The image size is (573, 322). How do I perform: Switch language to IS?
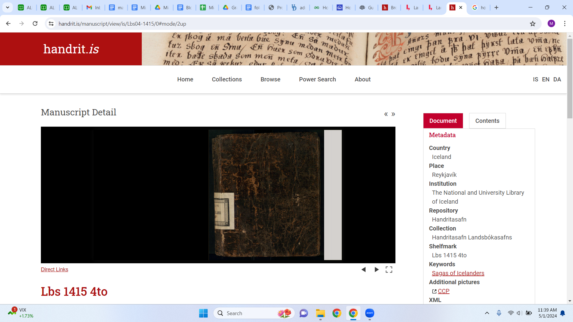click(535, 79)
